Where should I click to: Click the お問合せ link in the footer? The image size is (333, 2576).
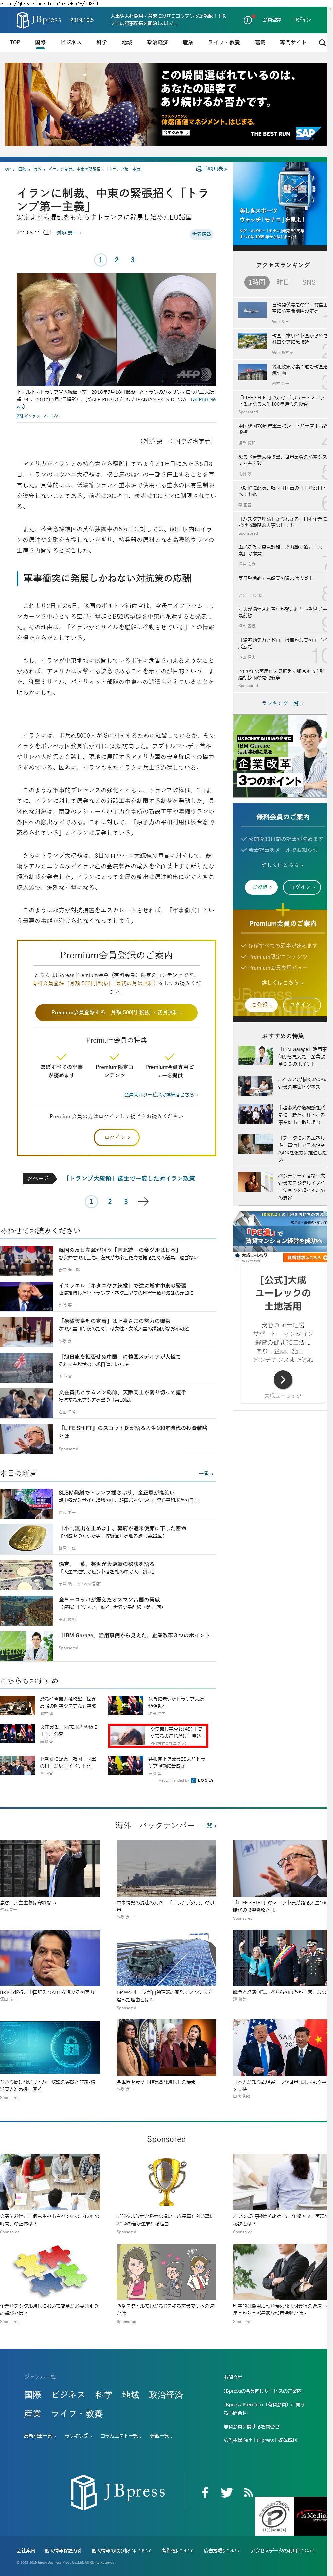coord(233,2377)
